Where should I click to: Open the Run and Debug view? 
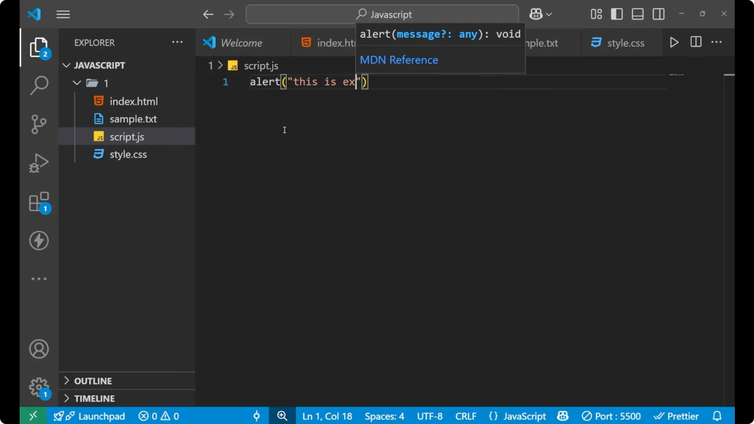[38, 163]
